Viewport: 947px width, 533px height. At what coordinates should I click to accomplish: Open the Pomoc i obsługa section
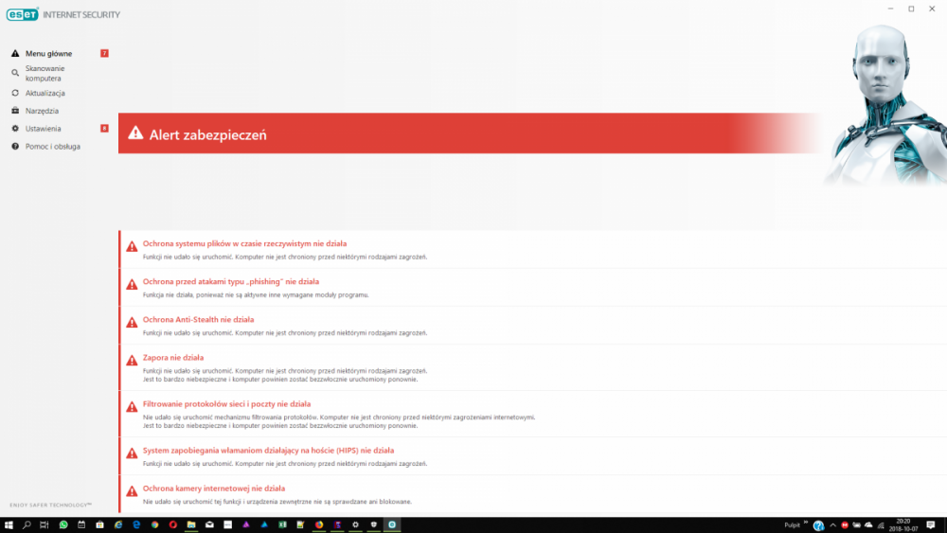[x=52, y=147]
